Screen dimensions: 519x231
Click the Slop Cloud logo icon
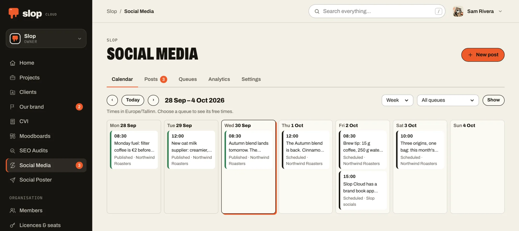point(13,13)
